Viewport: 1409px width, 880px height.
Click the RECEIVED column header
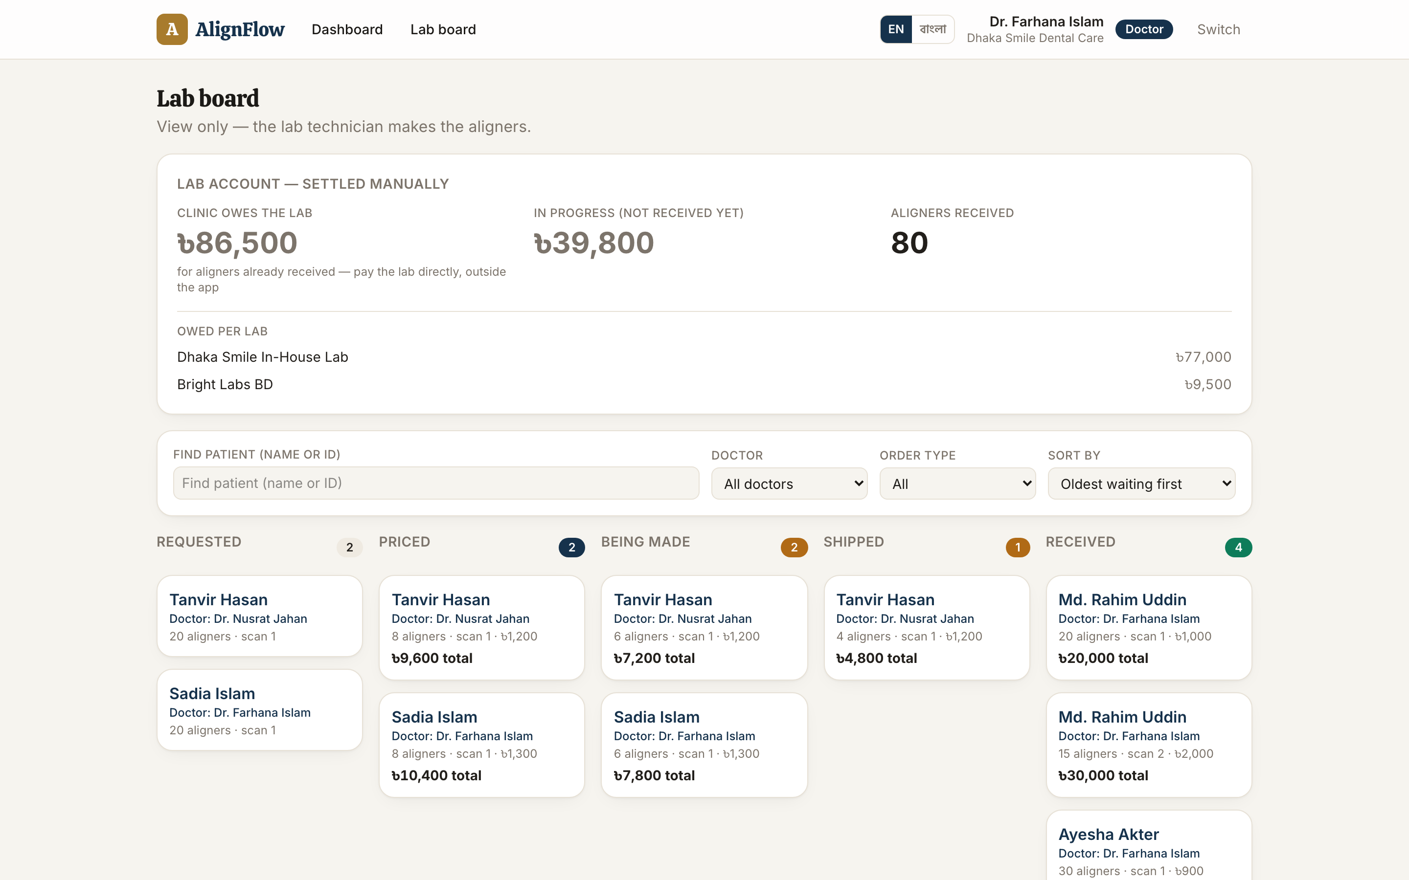[x=1080, y=542]
